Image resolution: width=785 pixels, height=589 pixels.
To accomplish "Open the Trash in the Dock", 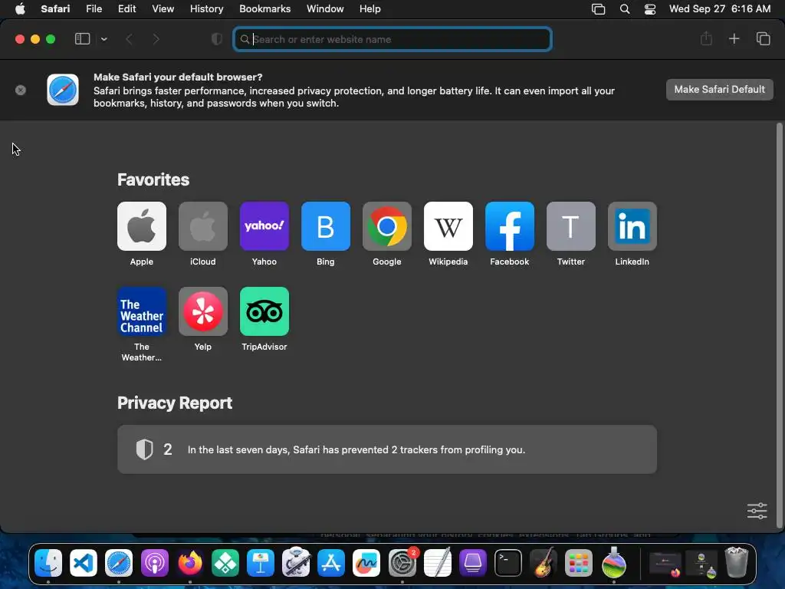I will (x=737, y=562).
